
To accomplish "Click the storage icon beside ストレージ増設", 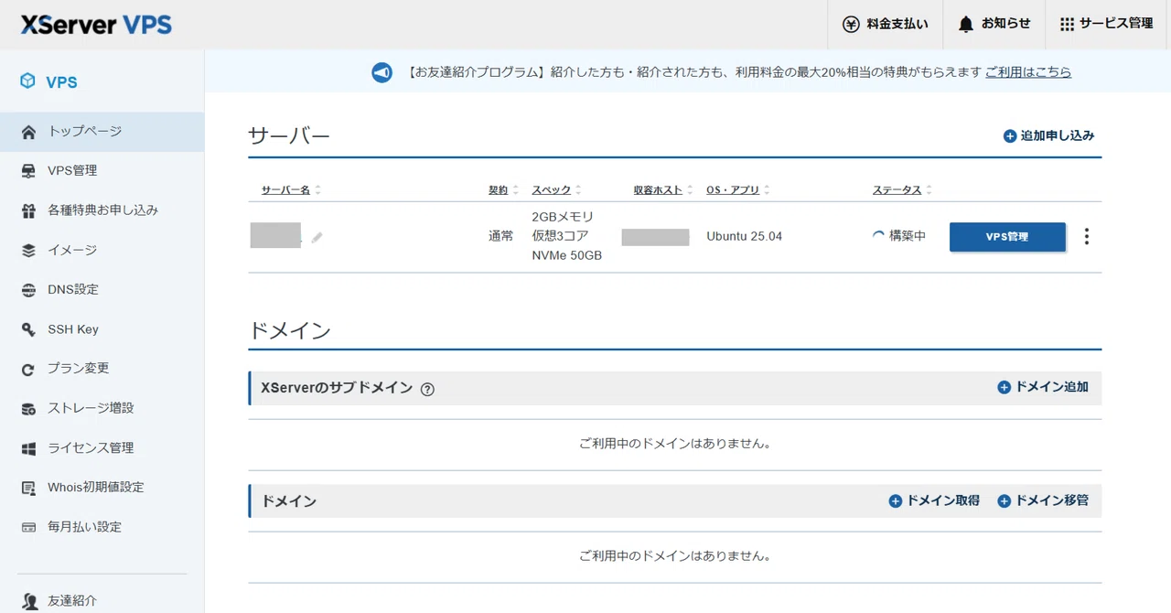I will [29, 408].
